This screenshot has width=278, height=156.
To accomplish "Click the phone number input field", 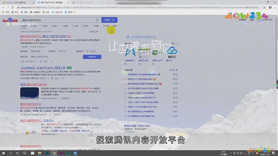I will (55, 57).
